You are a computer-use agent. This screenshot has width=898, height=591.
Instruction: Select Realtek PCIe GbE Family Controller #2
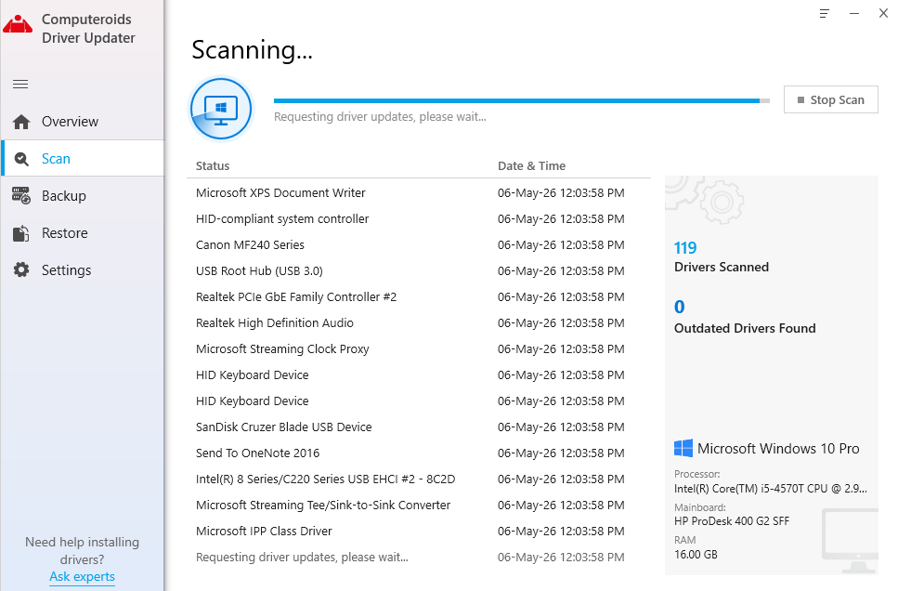(419, 297)
